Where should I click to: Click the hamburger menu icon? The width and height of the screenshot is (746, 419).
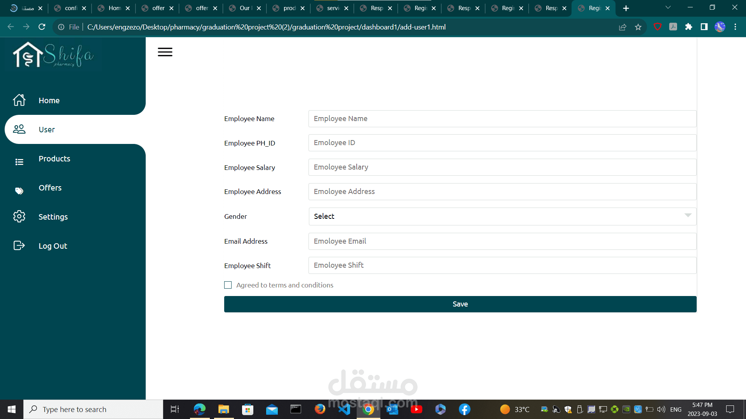[x=165, y=52]
